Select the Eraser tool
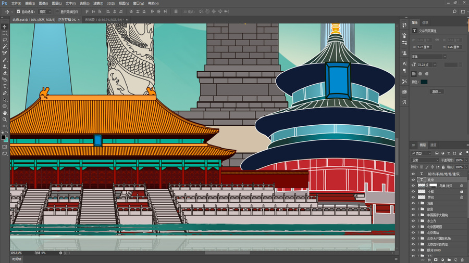 click(x=5, y=73)
